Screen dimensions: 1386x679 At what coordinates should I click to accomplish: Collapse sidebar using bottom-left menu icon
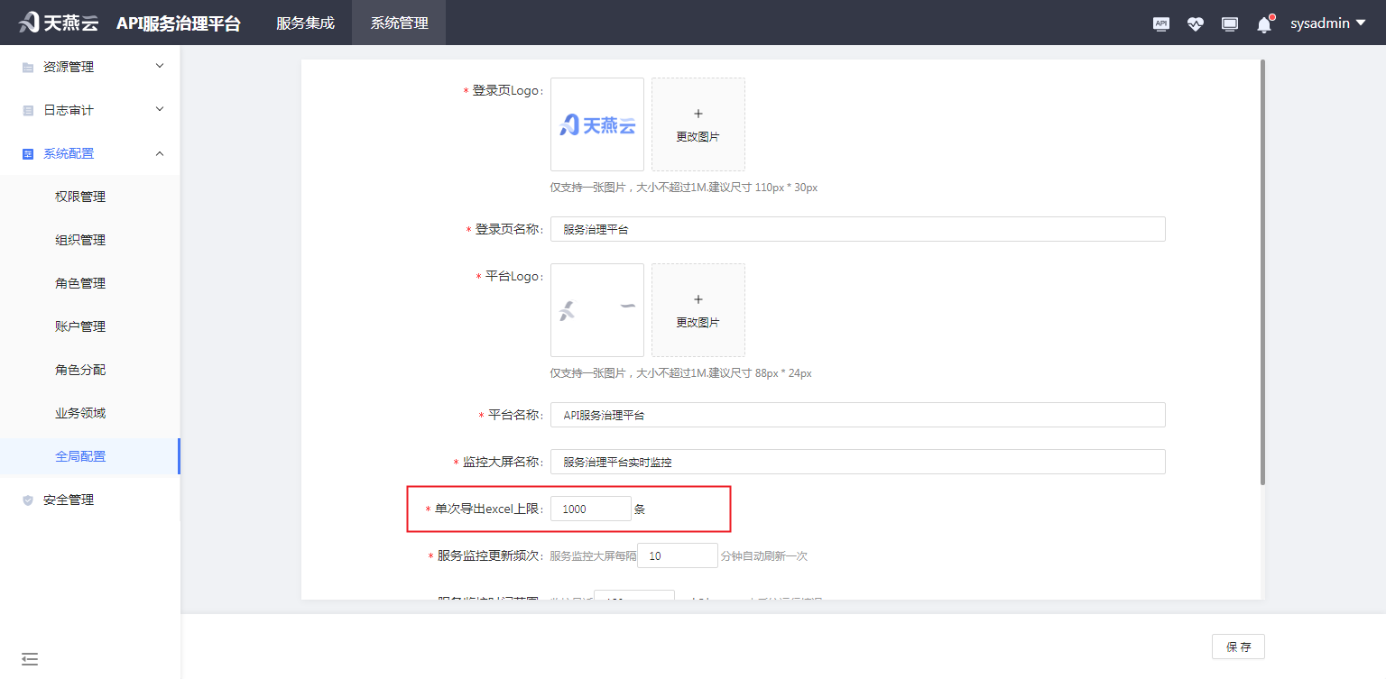[x=30, y=659]
